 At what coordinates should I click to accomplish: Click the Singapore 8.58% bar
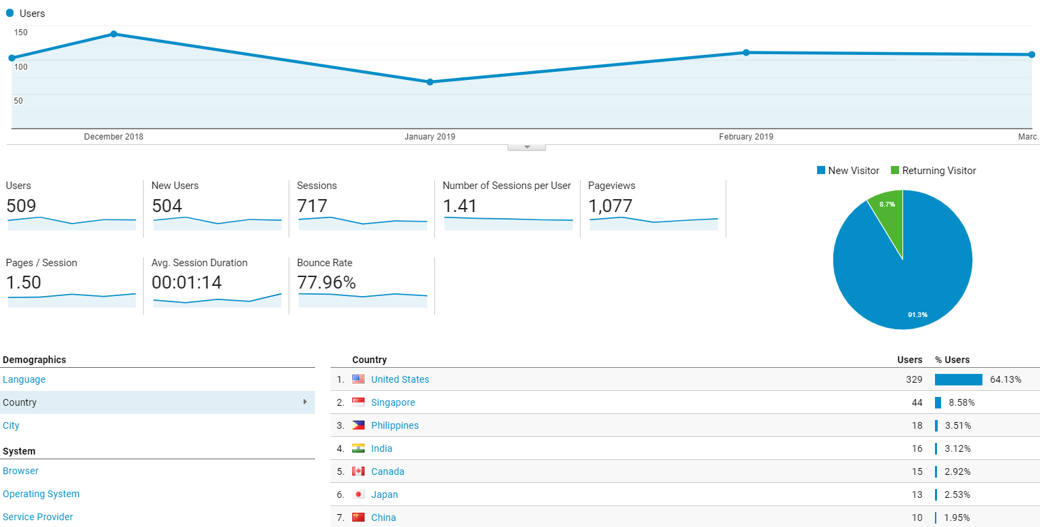(x=938, y=402)
